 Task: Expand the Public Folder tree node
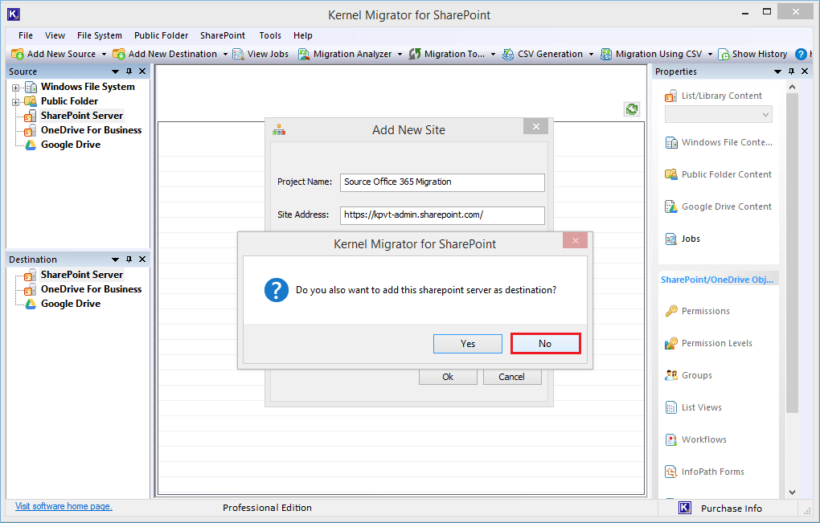click(16, 102)
